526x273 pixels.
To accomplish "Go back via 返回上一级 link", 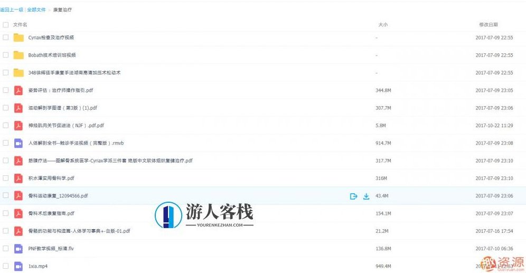I will coord(12,10).
